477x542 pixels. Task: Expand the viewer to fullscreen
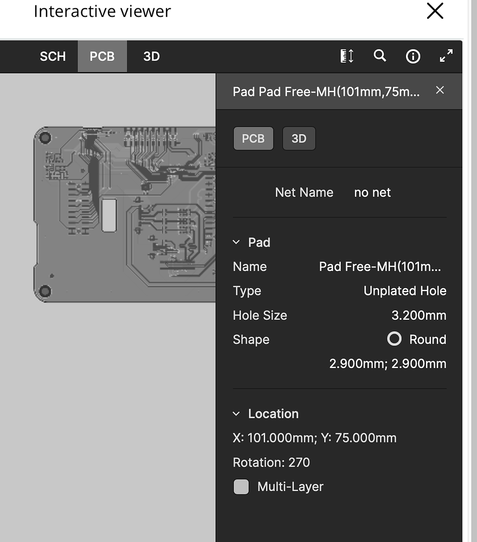(x=446, y=56)
